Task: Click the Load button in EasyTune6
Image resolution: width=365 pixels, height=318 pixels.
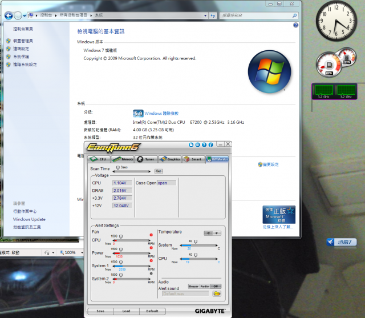Action: 126,311
